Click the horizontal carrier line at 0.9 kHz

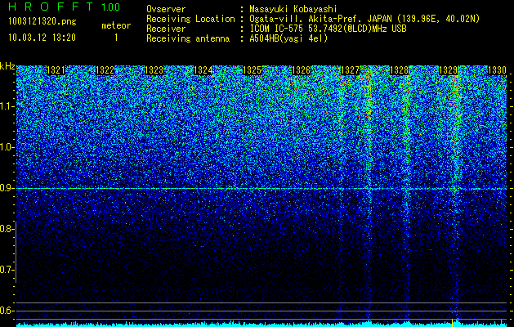261,189
